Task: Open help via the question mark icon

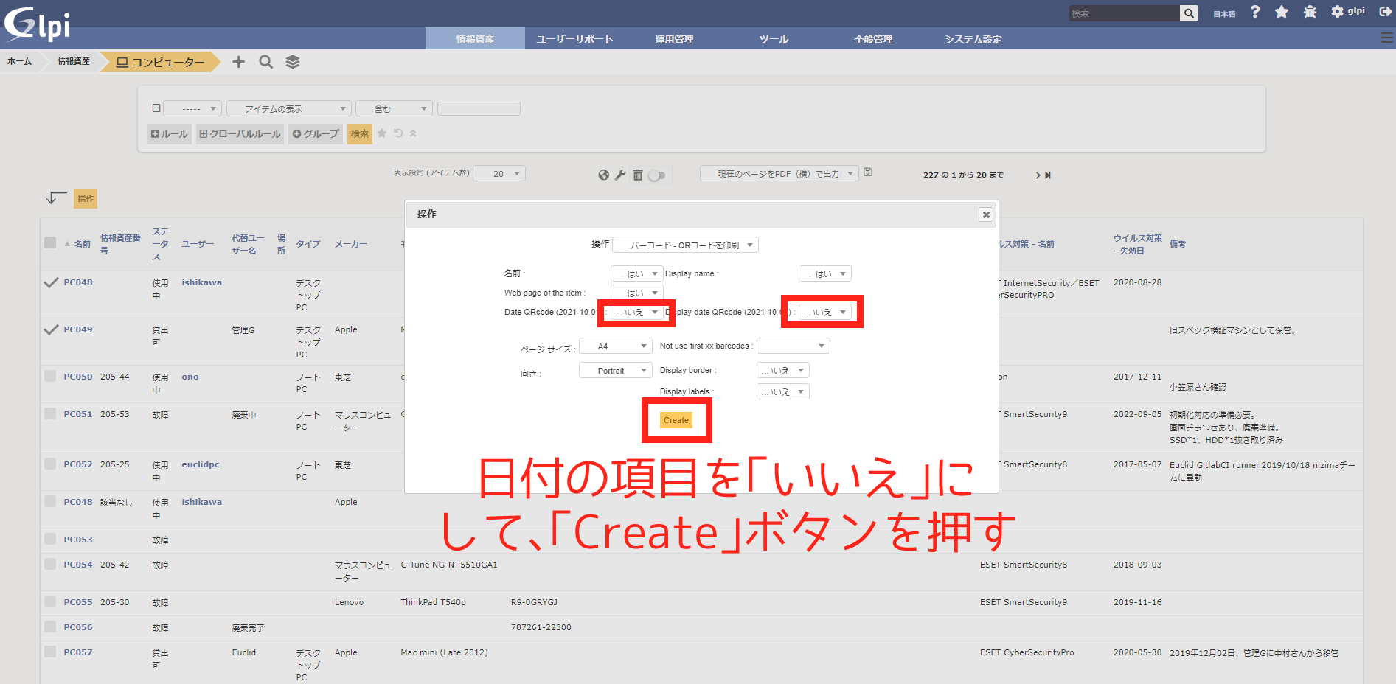Action: pos(1255,12)
